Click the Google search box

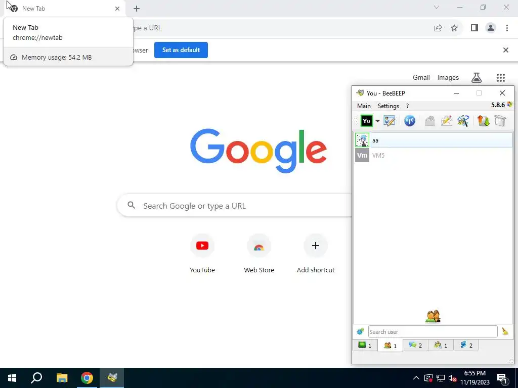tap(235, 206)
